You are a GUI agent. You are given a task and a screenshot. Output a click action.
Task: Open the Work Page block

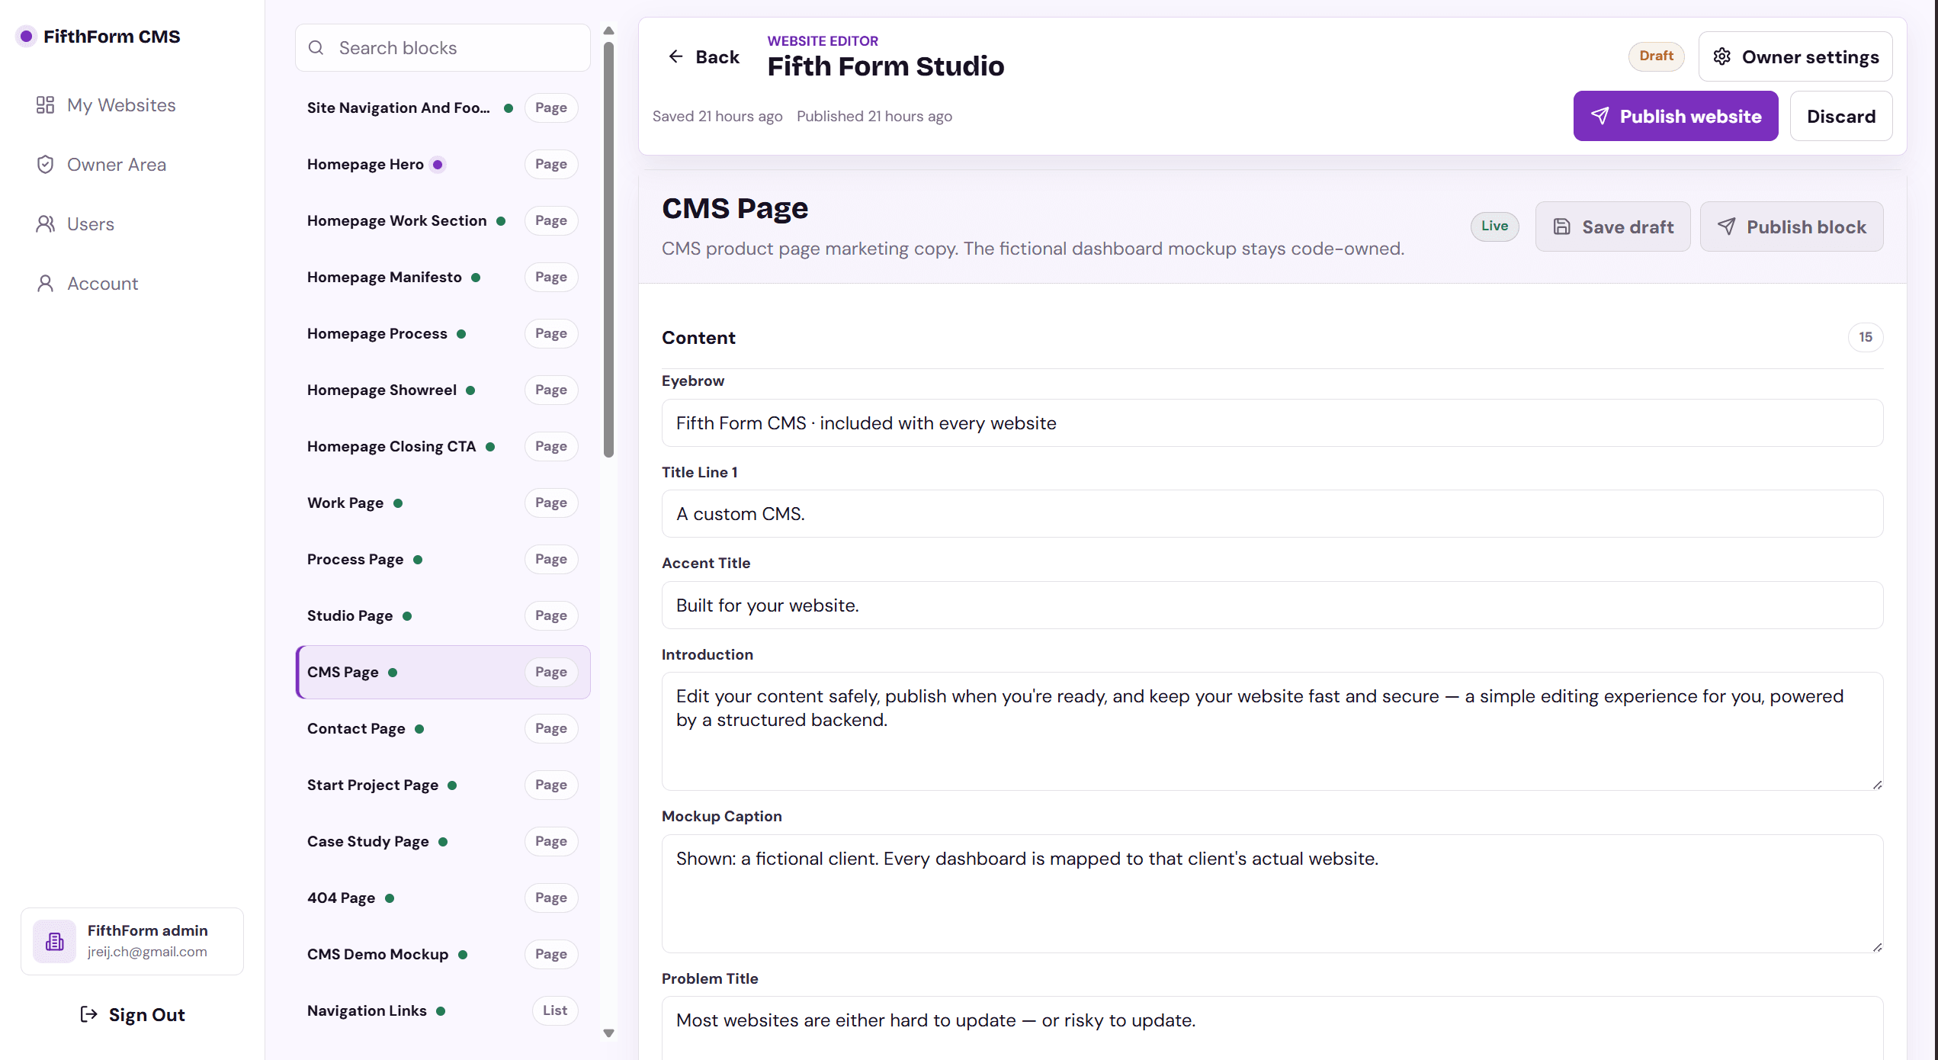point(443,503)
